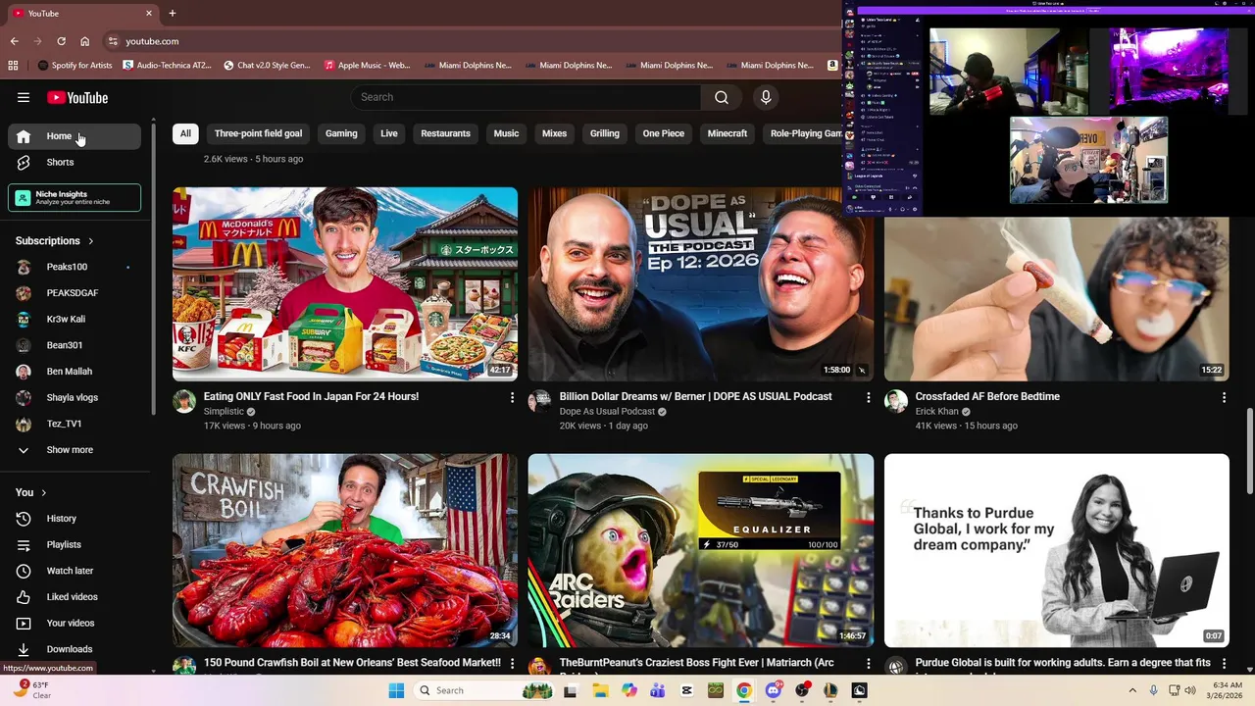Select the Music filter chip
The width and height of the screenshot is (1255, 706).
coord(506,133)
